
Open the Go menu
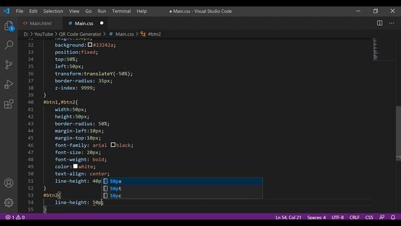pyautogui.click(x=88, y=11)
